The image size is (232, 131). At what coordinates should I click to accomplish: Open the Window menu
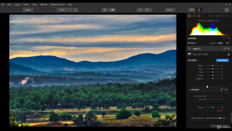pyautogui.click(x=43, y=5)
